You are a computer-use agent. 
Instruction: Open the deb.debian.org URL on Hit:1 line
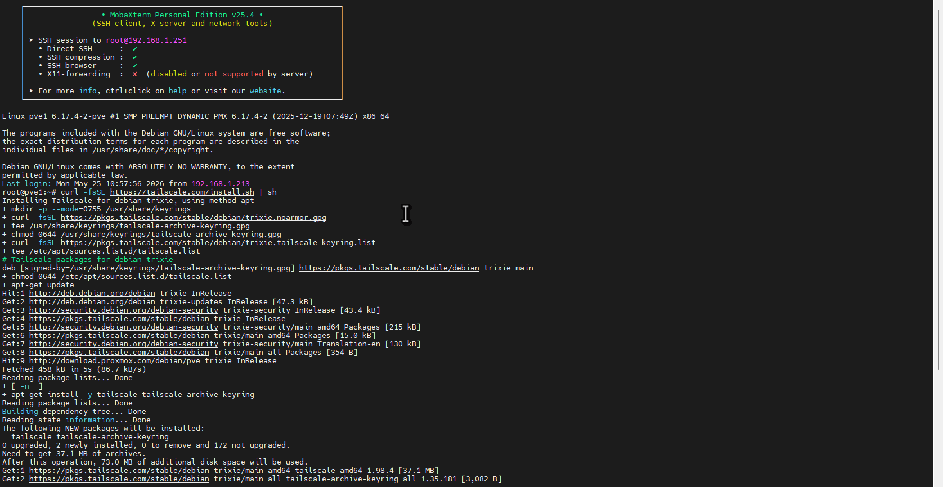(x=92, y=294)
